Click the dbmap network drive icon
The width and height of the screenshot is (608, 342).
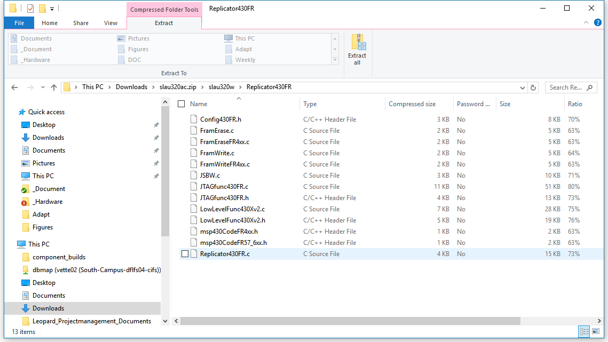(26, 270)
